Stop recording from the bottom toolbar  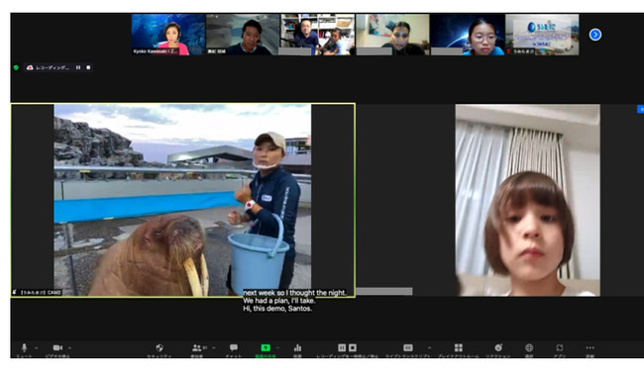(353, 348)
